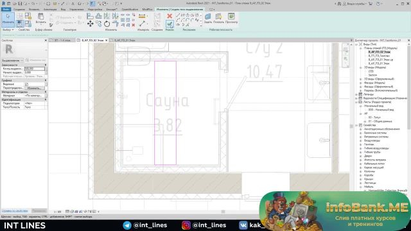Click the Set work plane (Задать) icon
This screenshot has height=231, width=411.
[x=208, y=18]
